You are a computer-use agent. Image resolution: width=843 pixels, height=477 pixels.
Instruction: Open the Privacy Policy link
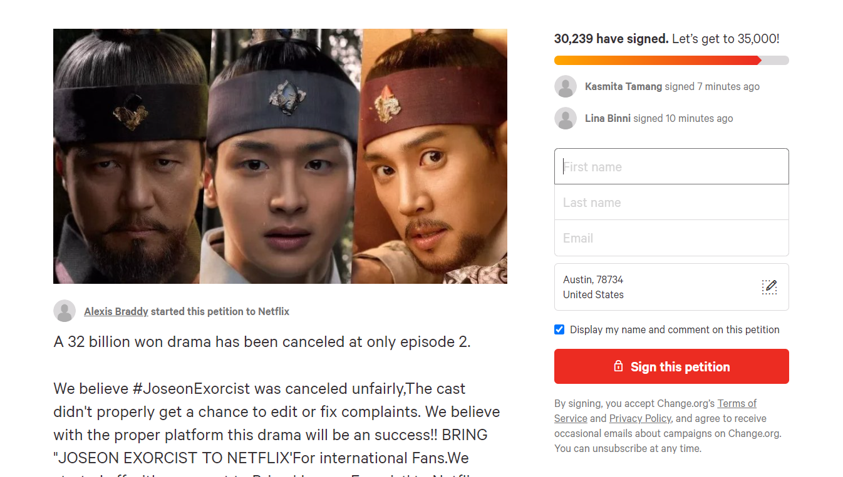[x=640, y=418]
